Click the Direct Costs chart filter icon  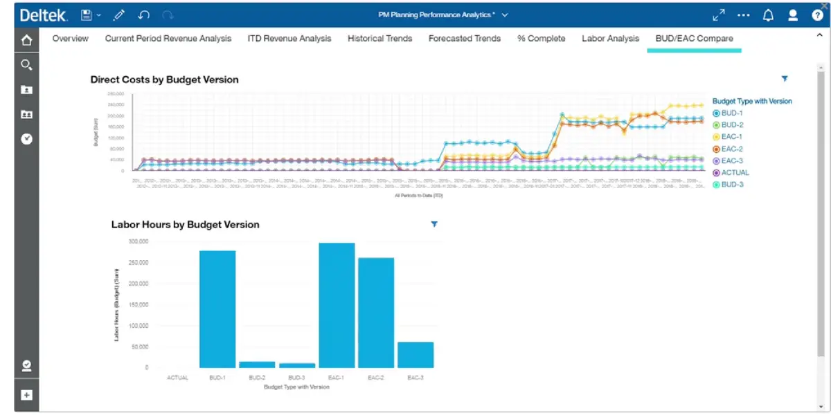(785, 79)
